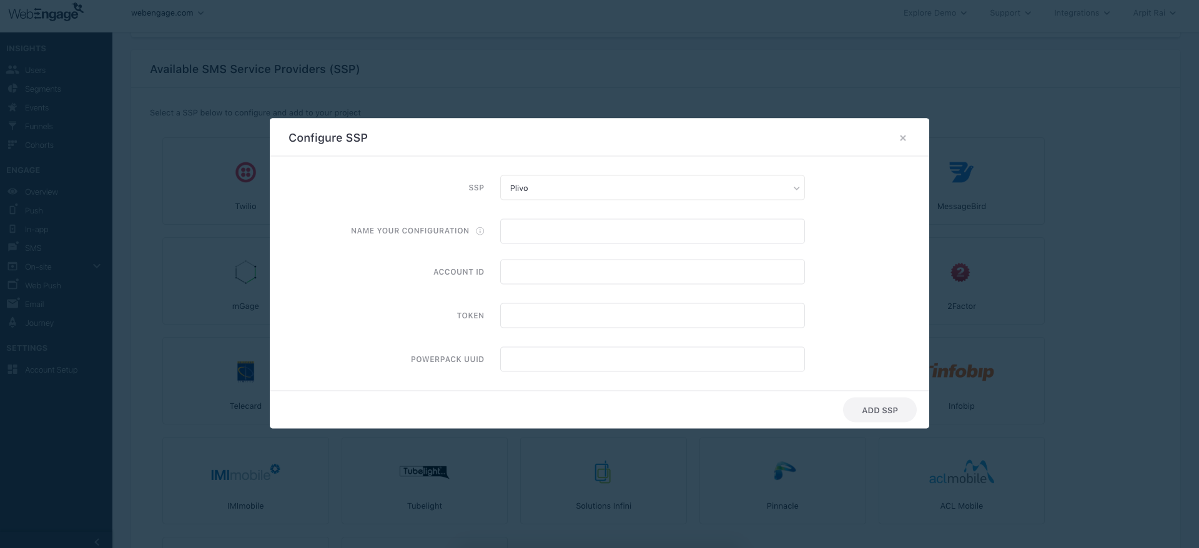The width and height of the screenshot is (1199, 548).
Task: Click the SMS channel icon
Action: (x=12, y=247)
